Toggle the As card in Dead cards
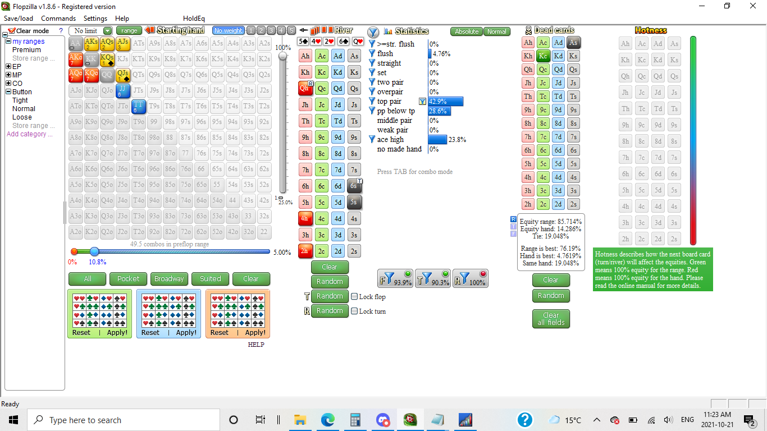This screenshot has width=767, height=431. pos(573,42)
